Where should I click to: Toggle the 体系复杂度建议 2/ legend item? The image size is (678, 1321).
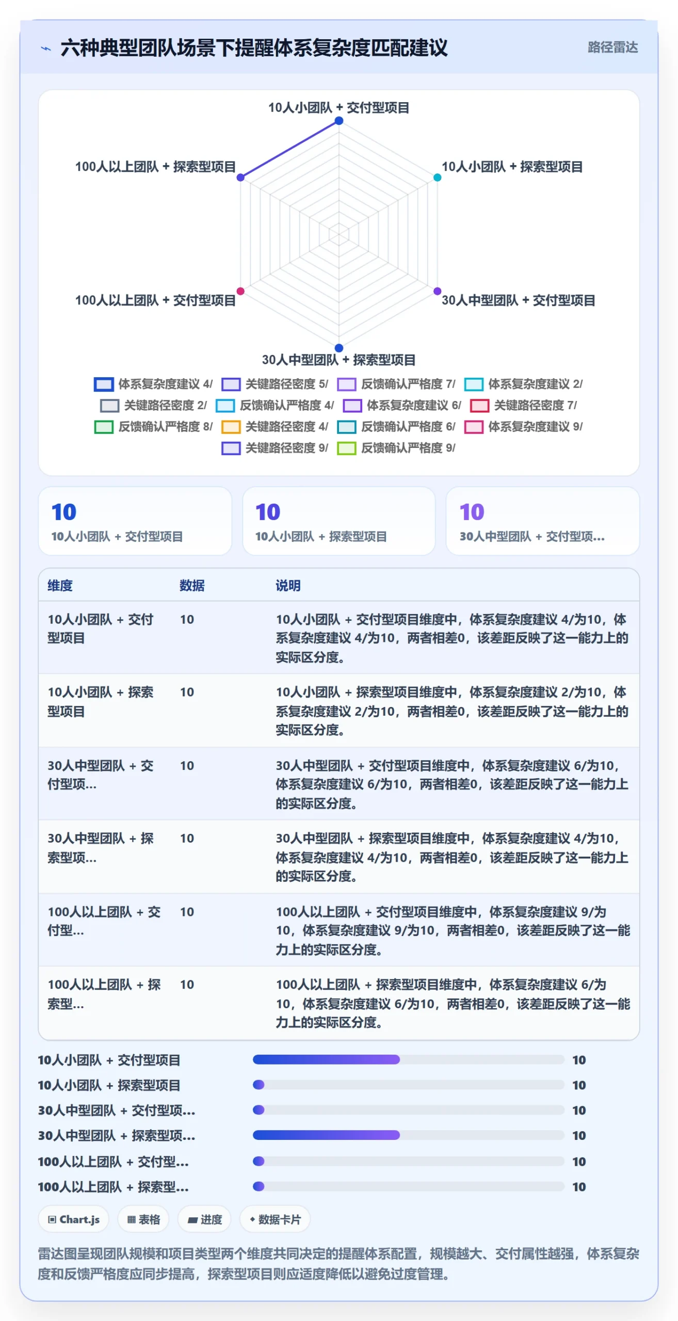pyautogui.click(x=524, y=384)
